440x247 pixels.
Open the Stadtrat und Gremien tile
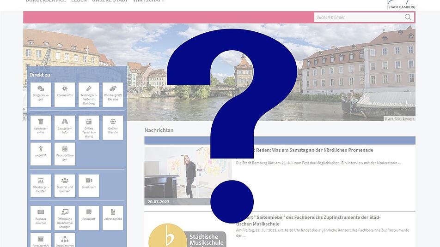(65, 186)
